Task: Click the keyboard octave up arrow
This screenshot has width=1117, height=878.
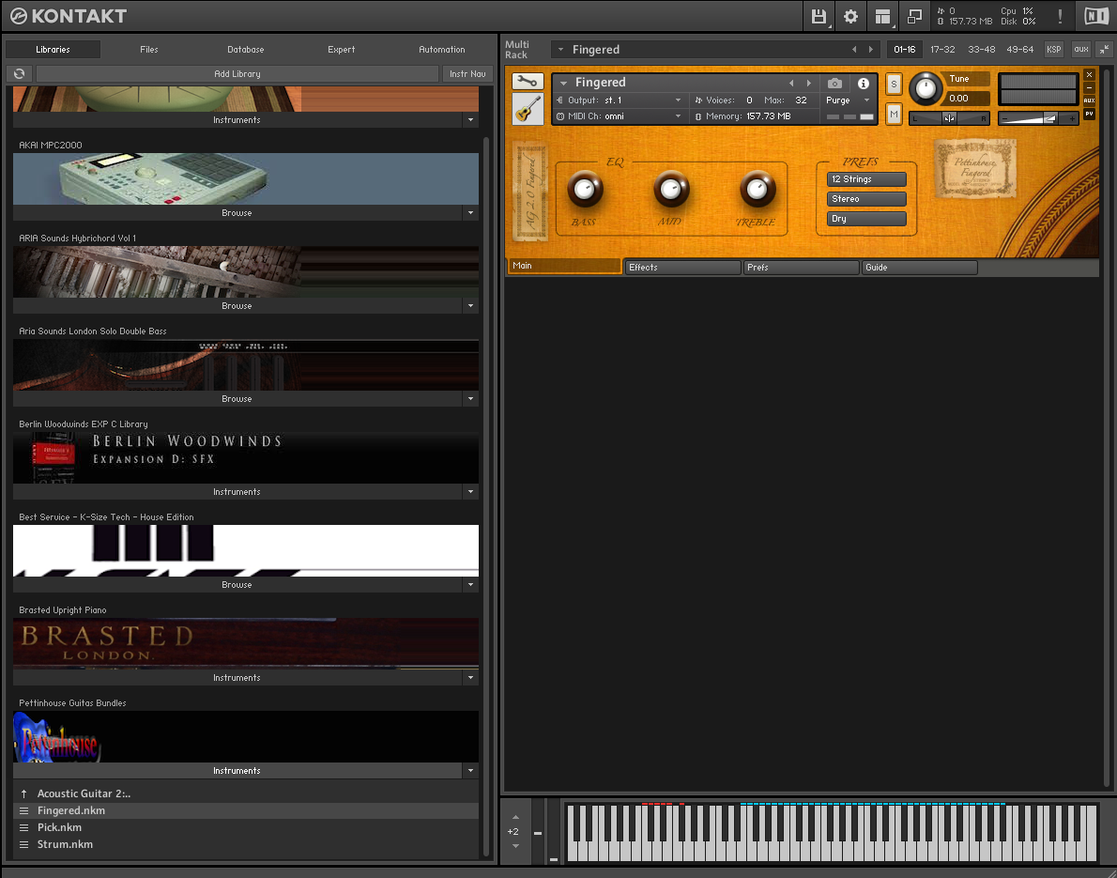Action: (515, 817)
